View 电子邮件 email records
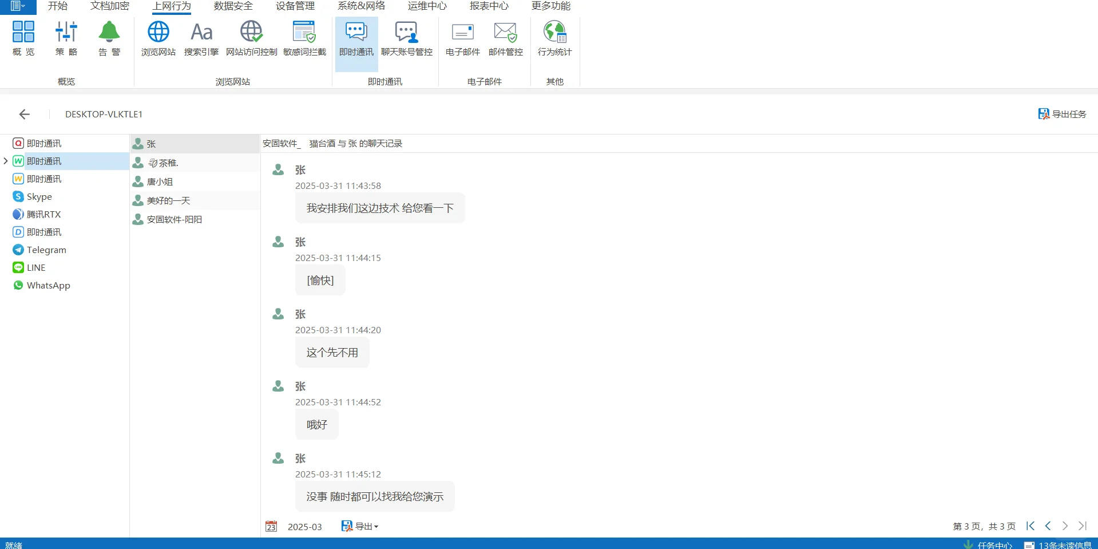This screenshot has height=549, width=1098. click(462, 37)
